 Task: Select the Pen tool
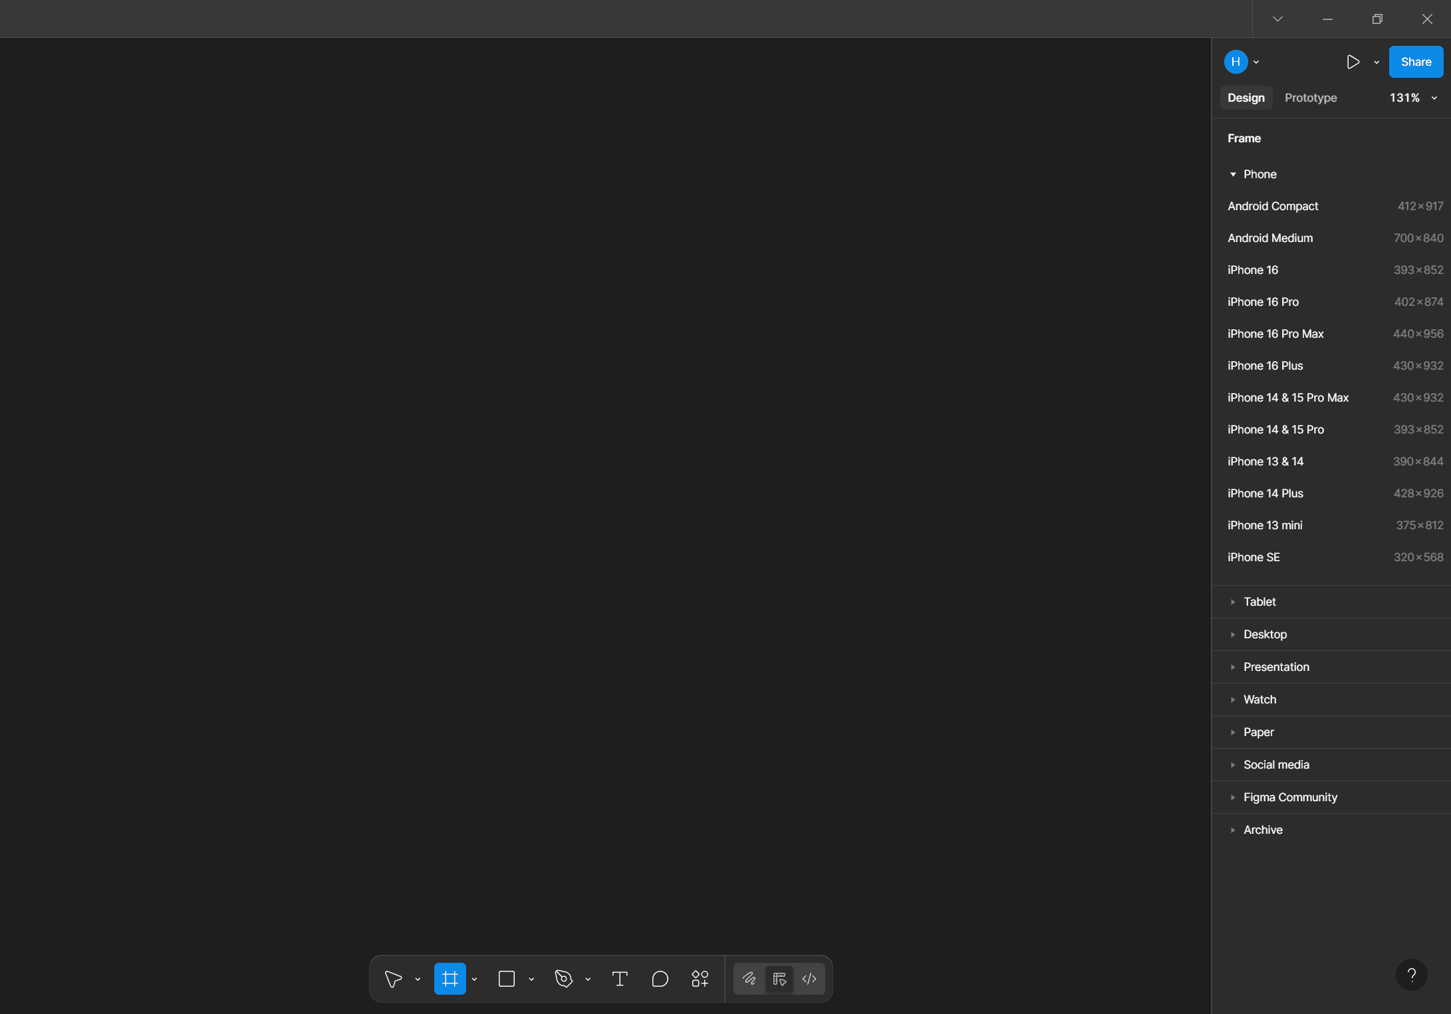tap(564, 979)
